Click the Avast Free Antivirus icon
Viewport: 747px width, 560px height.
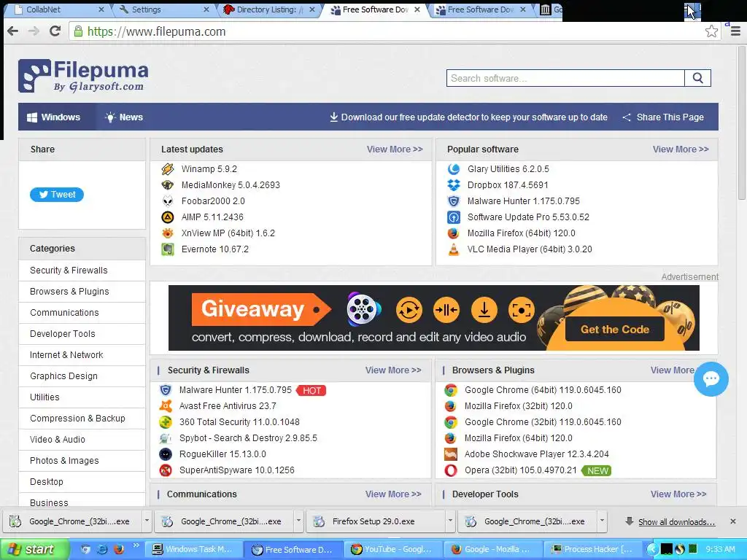click(x=166, y=405)
